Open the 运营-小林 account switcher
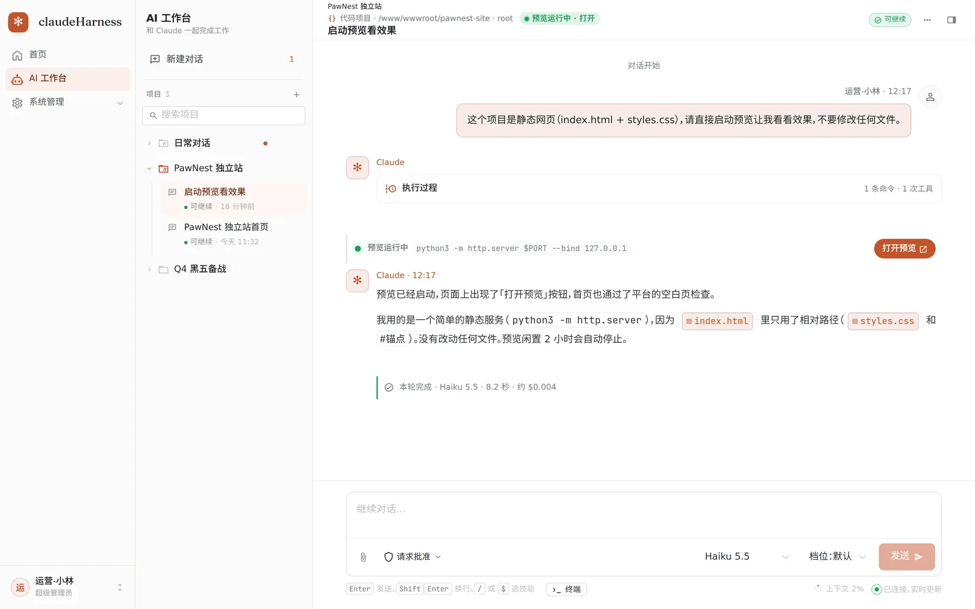This screenshot has width=975, height=609. 67,587
